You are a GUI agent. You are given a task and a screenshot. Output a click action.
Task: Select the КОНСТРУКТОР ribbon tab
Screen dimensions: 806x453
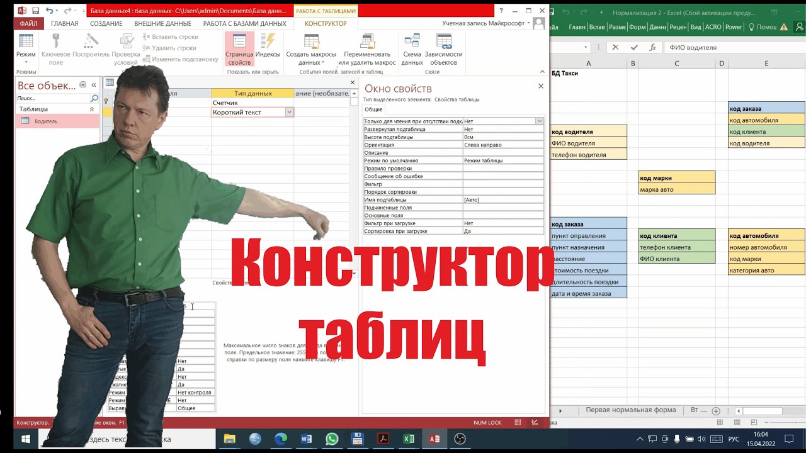[326, 24]
